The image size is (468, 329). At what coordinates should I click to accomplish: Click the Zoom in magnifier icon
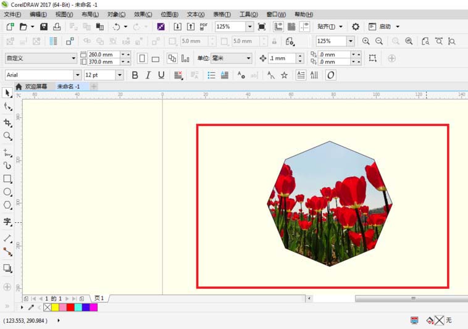coord(366,41)
